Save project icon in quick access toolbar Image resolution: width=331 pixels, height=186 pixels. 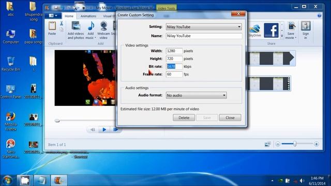56,8
